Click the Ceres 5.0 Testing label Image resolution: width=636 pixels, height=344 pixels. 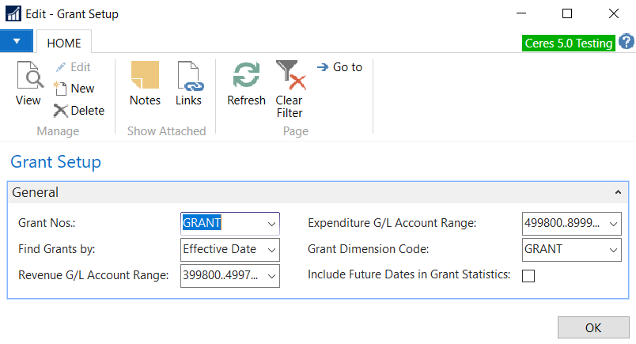[x=568, y=43]
